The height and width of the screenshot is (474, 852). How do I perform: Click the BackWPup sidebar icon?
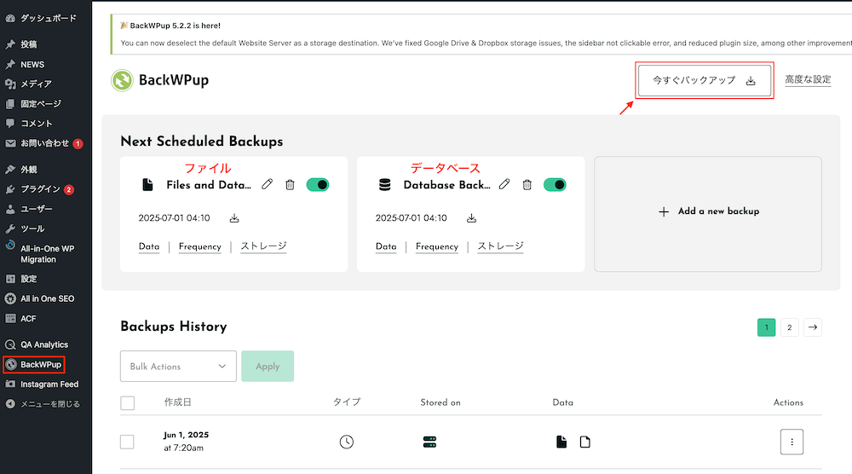11,364
